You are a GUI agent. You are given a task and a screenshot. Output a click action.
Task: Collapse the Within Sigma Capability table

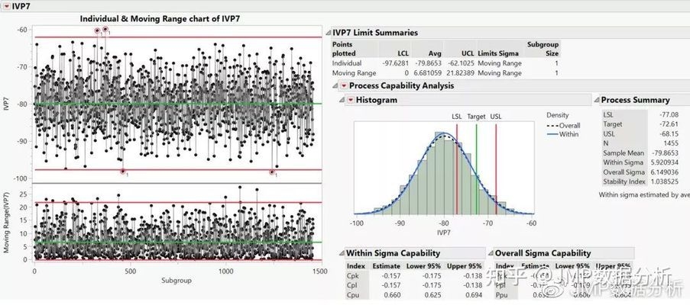click(x=340, y=253)
